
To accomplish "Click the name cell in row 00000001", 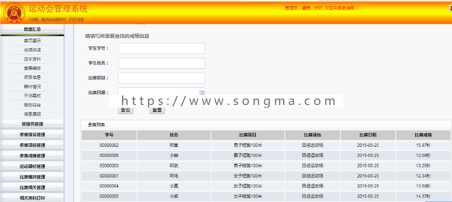I will point(174,176).
